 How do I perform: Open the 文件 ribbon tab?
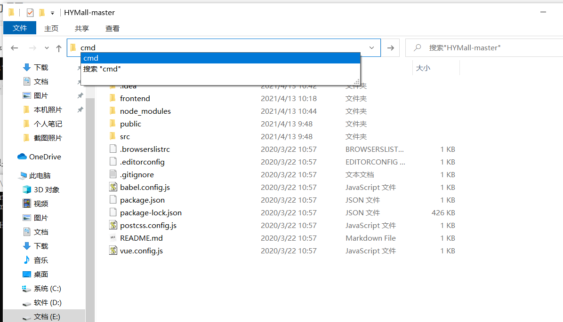[x=20, y=28]
